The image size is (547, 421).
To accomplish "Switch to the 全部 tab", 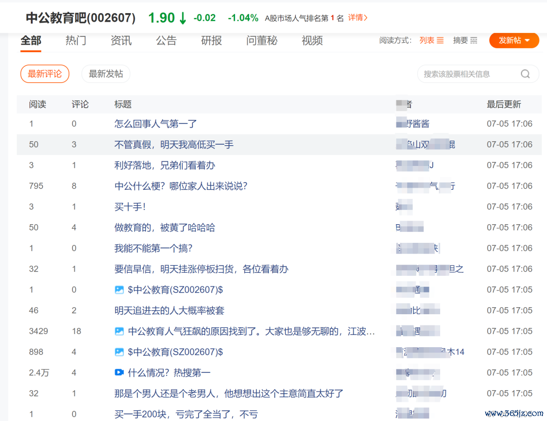I will [x=31, y=40].
